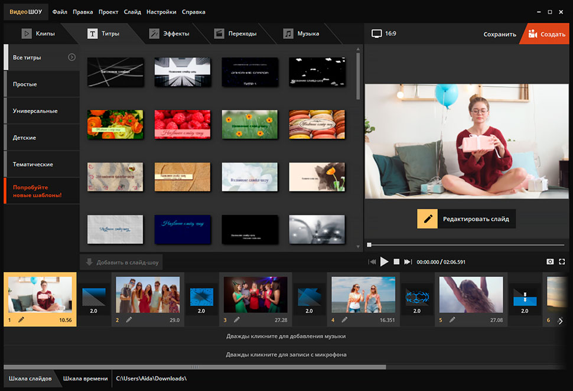The height and width of the screenshot is (391, 573).
Task: Edit slide 5 via its pencil icon
Action: click(452, 320)
